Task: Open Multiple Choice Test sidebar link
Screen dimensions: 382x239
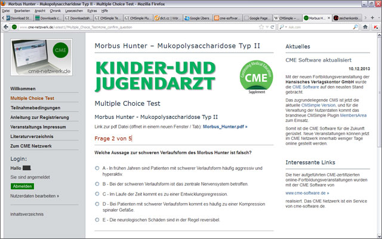Action: click(32, 98)
